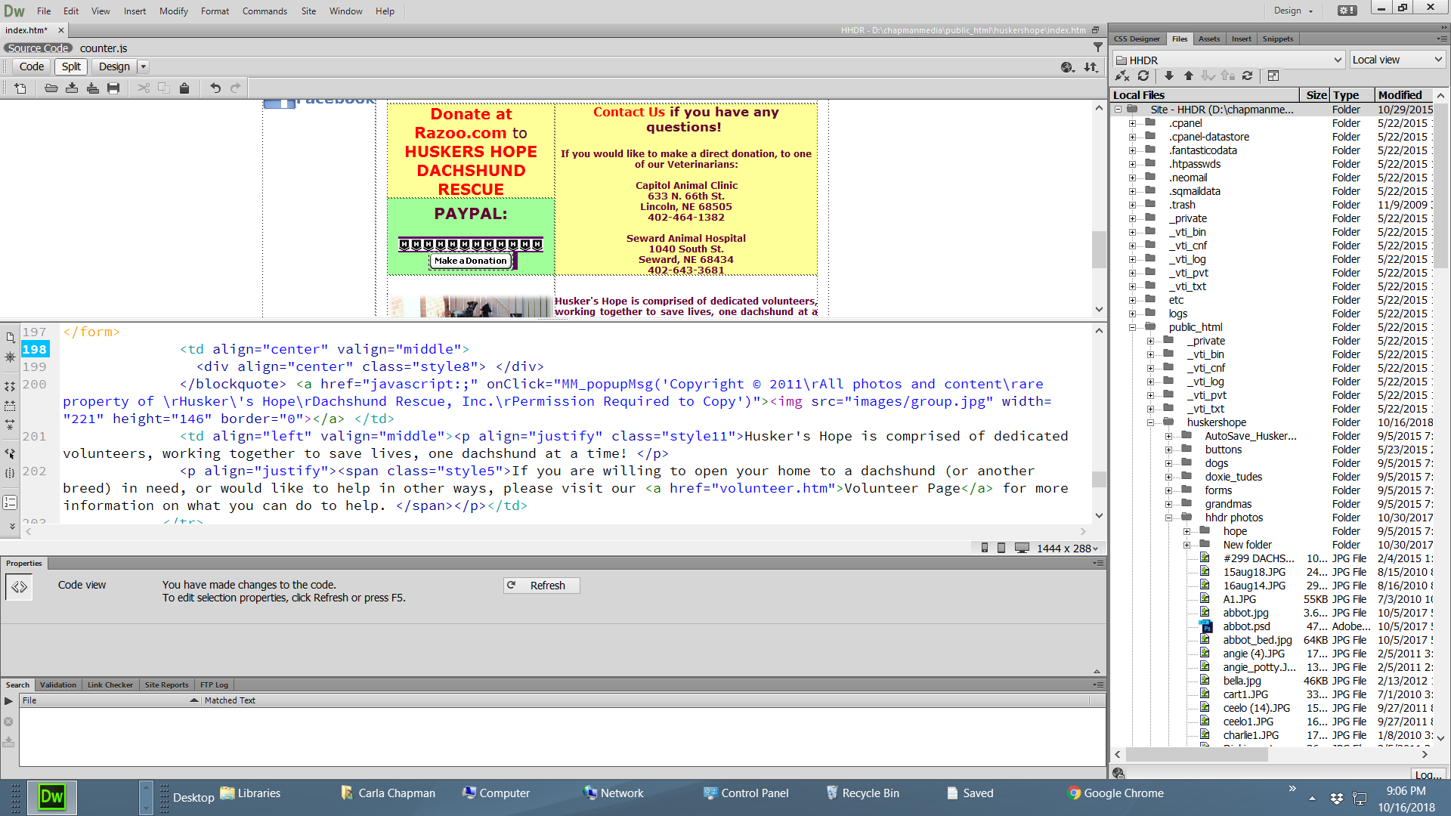Screen dimensions: 1451x816
Task: Click the Expand files panel icon
Action: [1273, 76]
